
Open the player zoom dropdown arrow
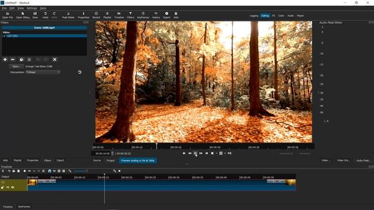point(216,153)
